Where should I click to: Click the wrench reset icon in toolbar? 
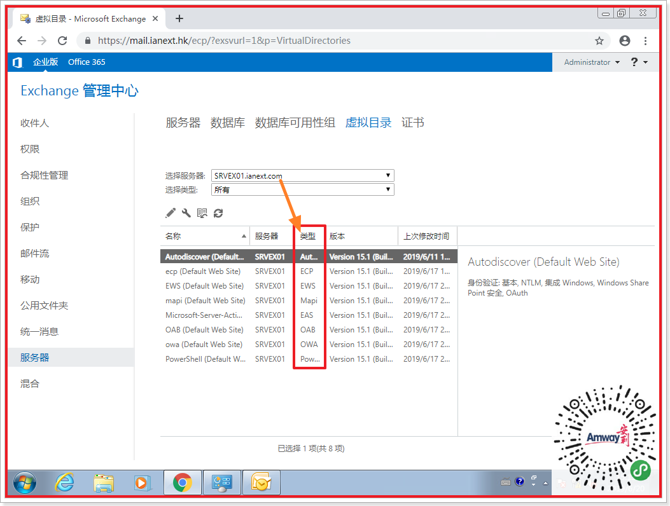[x=186, y=213]
